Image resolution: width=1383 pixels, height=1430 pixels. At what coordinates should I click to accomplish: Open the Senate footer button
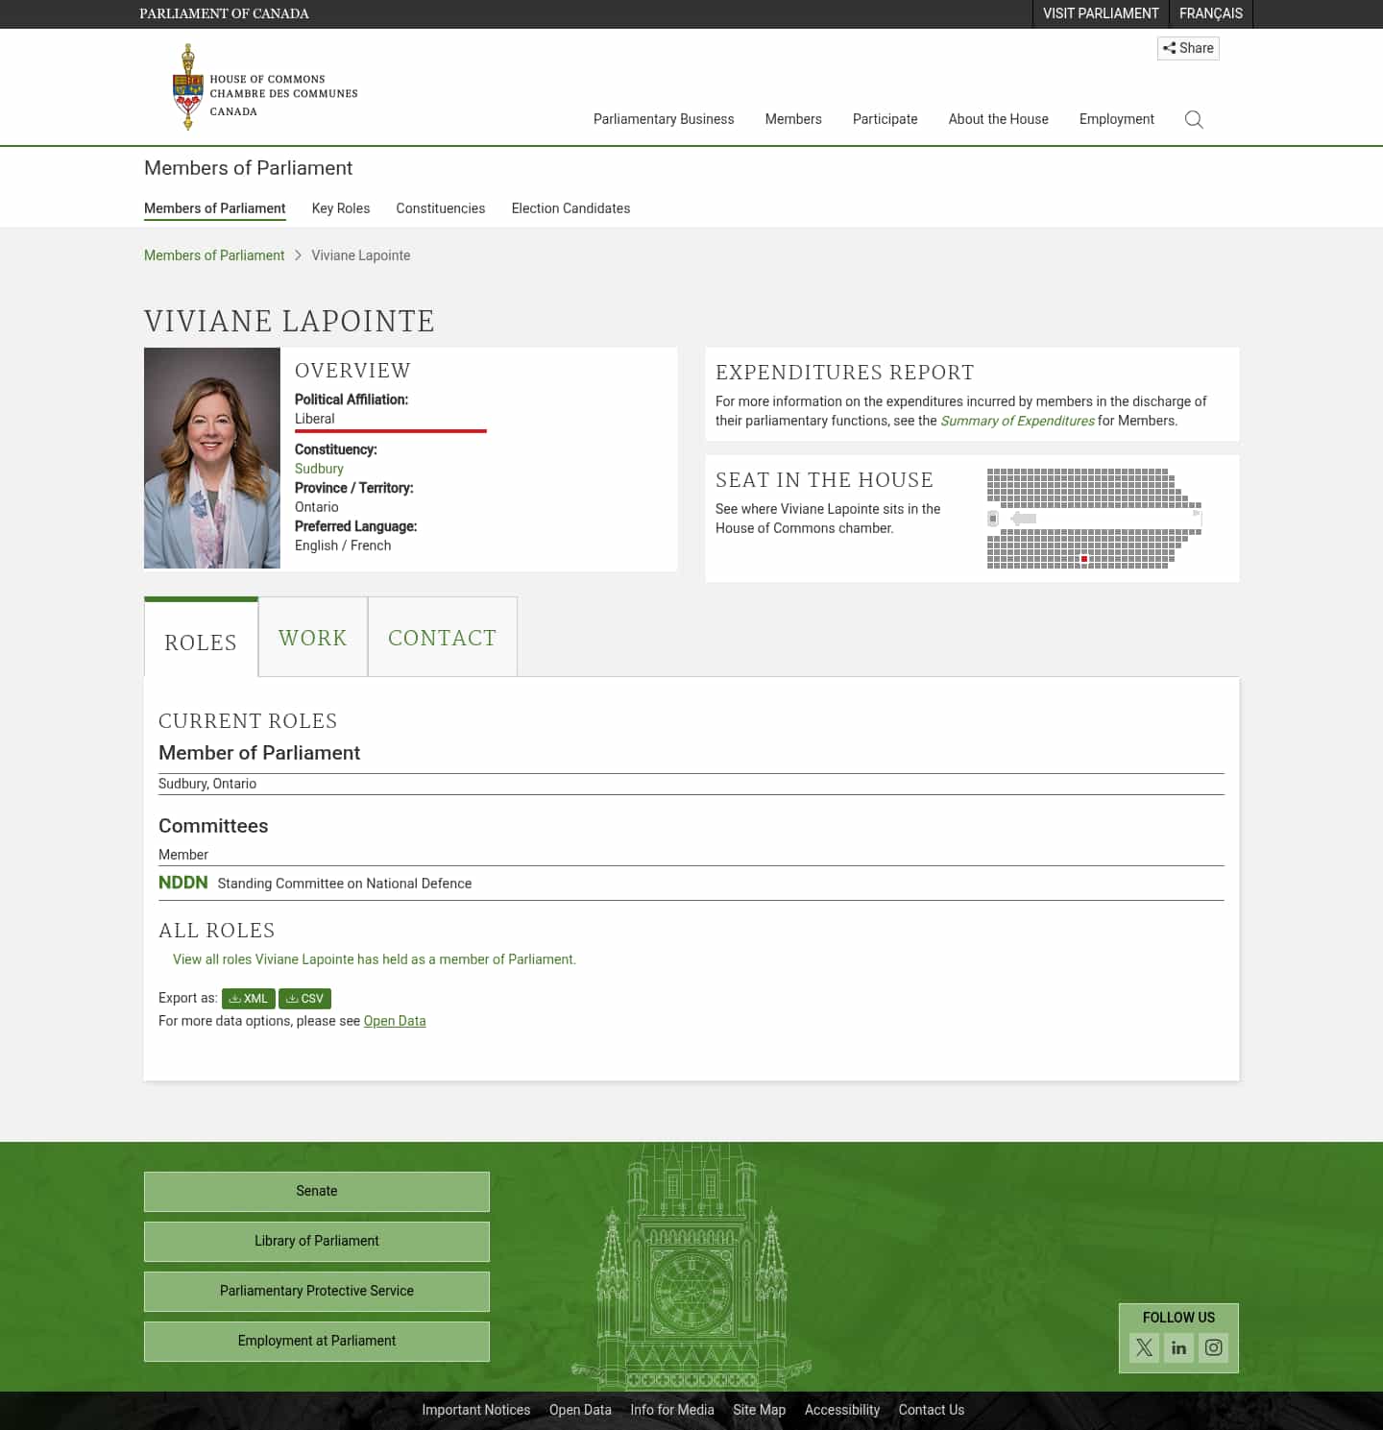[x=317, y=1192]
